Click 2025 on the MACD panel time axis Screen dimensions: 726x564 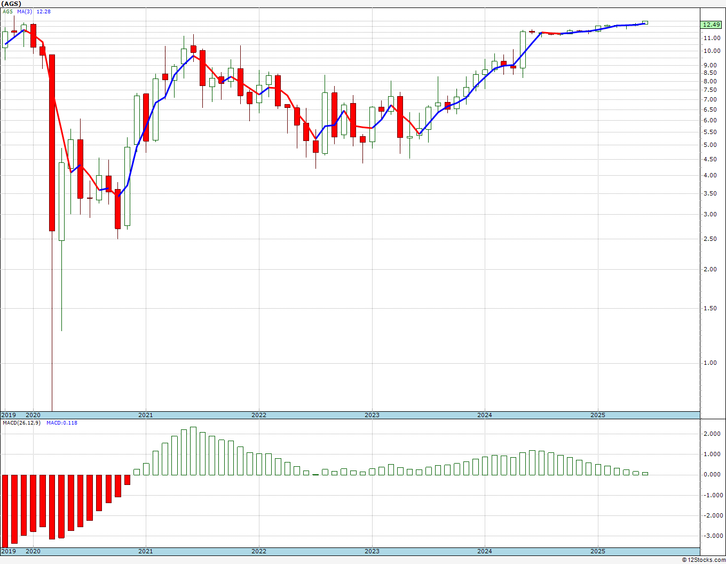click(598, 551)
